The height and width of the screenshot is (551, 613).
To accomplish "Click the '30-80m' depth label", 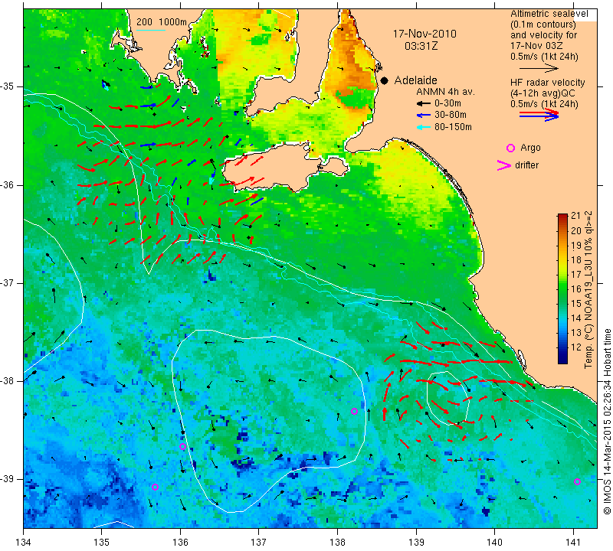I will pos(451,116).
